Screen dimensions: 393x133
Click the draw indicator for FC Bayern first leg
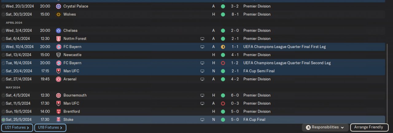[223, 47]
